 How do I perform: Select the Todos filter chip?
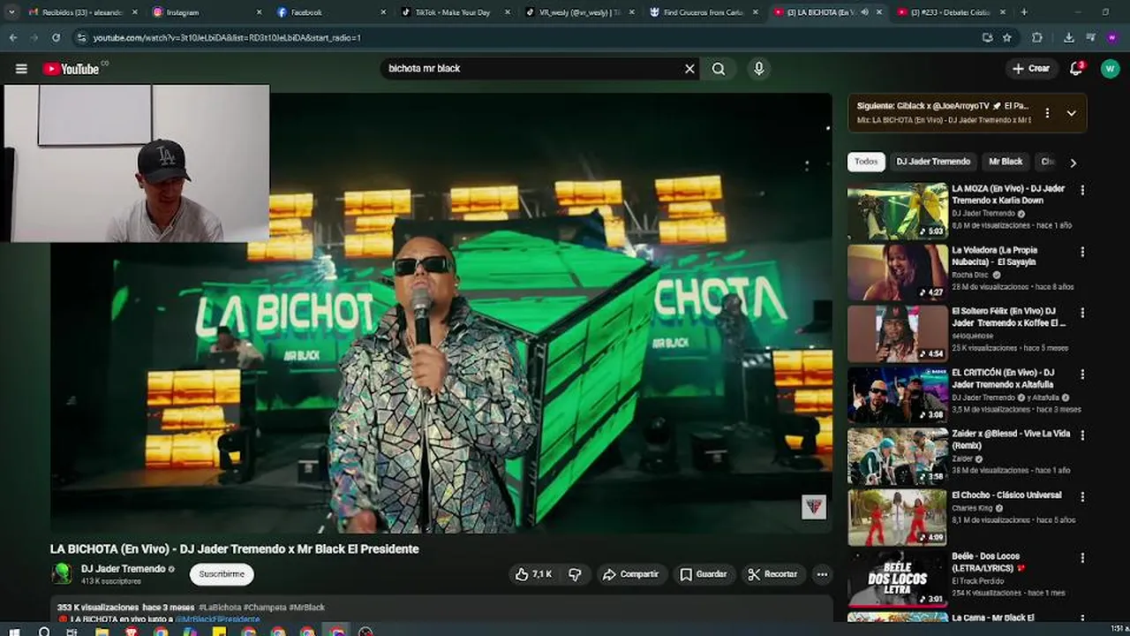pos(866,162)
